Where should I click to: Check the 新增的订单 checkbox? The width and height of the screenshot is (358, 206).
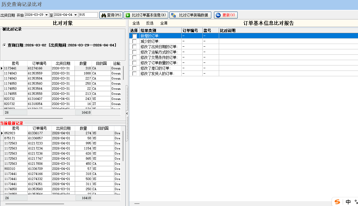pos(134,36)
